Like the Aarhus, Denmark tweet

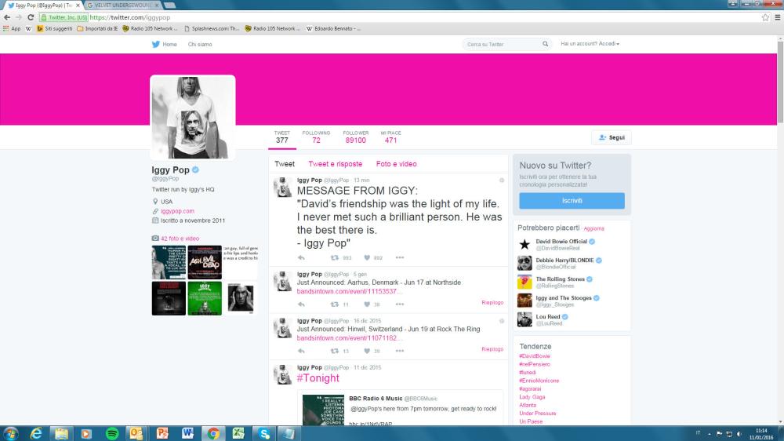tap(367, 304)
